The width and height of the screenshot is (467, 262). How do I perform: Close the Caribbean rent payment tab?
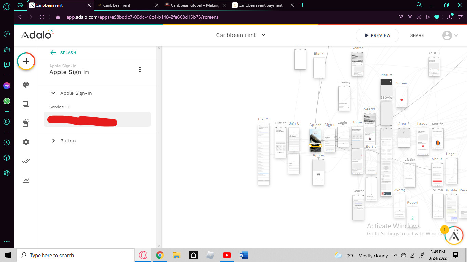coord(292,5)
